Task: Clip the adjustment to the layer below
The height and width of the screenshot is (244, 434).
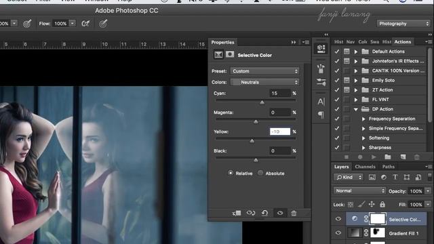Action: (x=237, y=213)
